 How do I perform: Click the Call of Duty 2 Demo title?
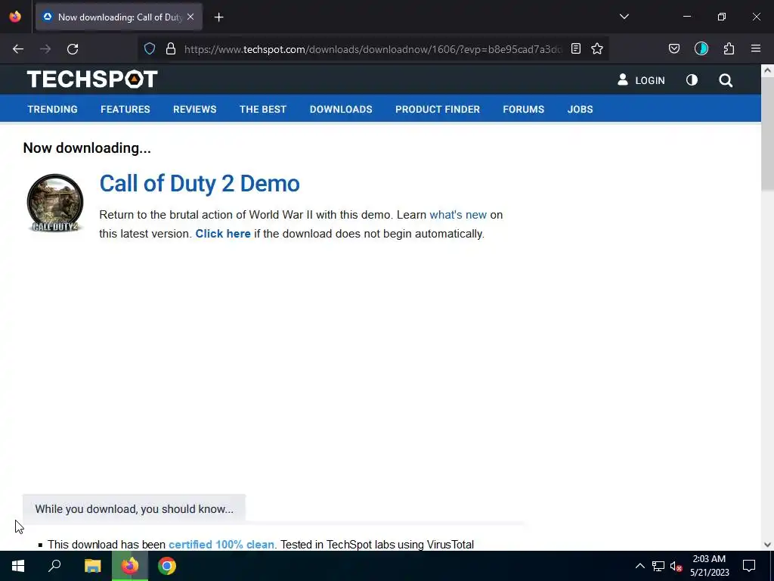pyautogui.click(x=200, y=184)
